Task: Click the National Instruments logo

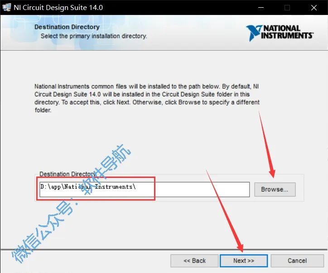Action: [x=280, y=33]
